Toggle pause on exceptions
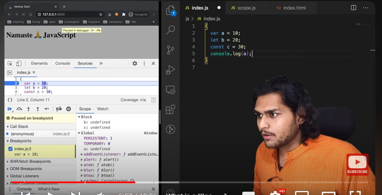The width and height of the screenshot is (382, 195). point(69,109)
